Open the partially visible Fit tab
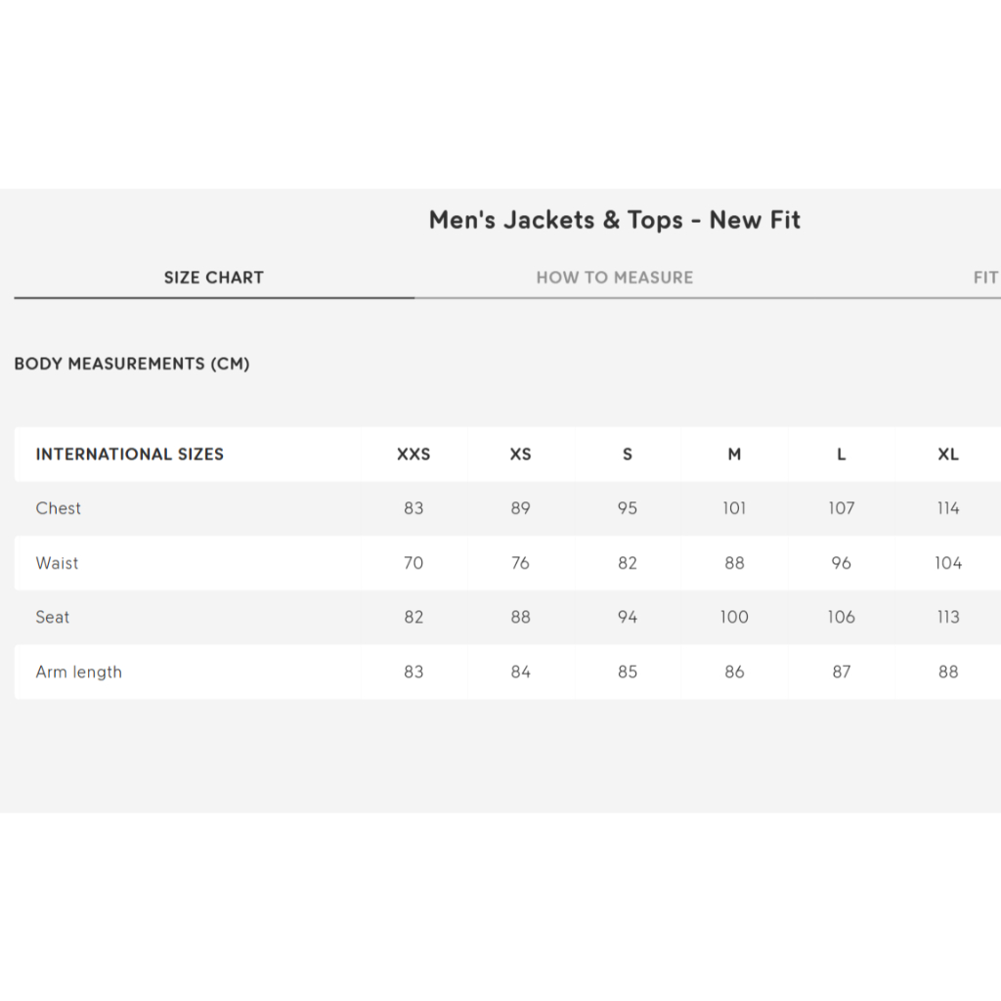This screenshot has width=1001, height=1001. pos(985,278)
